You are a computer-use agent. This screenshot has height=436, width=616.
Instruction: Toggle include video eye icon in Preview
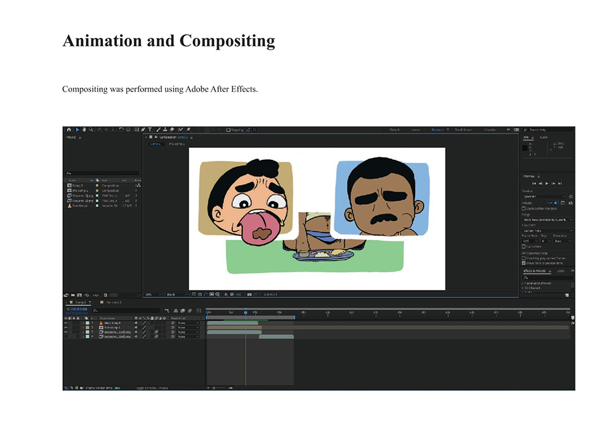[550, 203]
